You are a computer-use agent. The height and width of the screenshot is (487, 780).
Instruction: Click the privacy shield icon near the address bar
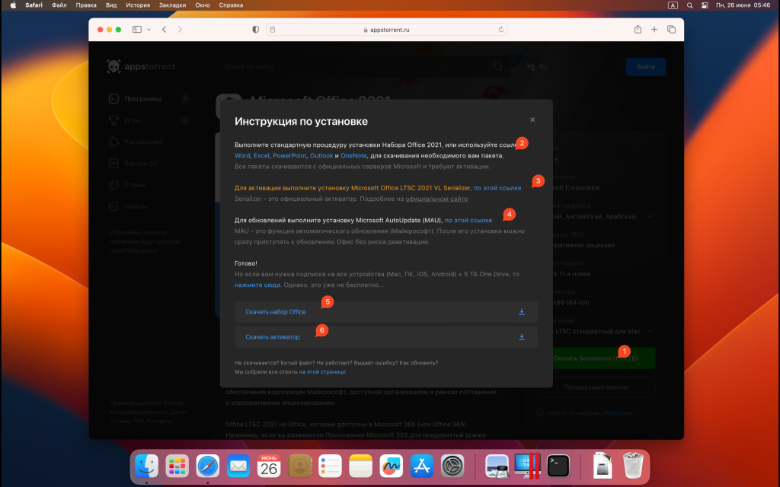(x=254, y=29)
